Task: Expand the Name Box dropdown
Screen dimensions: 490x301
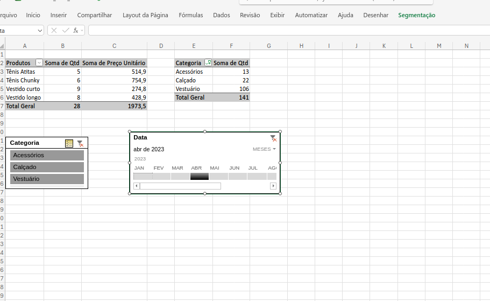Action: (x=40, y=31)
